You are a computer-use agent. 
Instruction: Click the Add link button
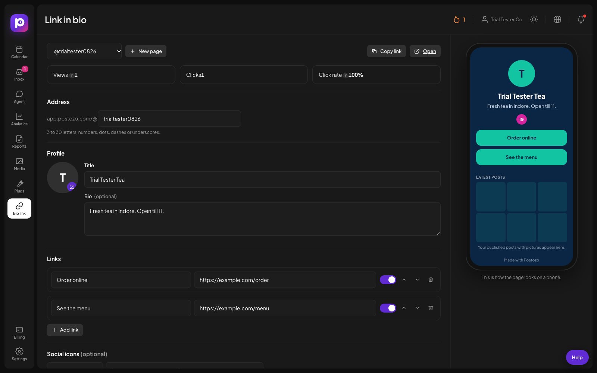(x=65, y=330)
